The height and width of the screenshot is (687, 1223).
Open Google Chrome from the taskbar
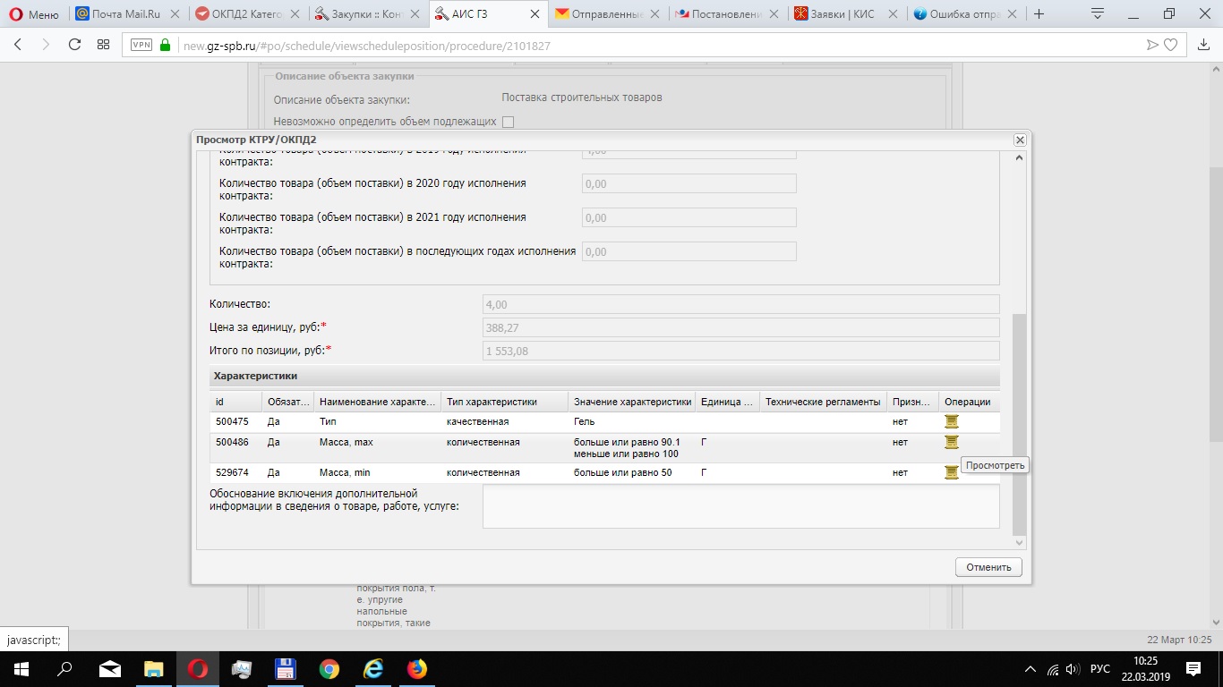point(329,668)
